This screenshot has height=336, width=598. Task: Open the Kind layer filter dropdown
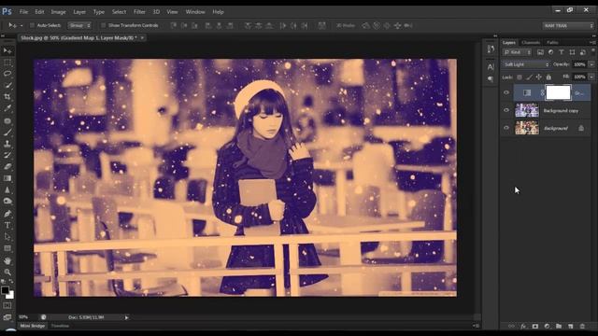(517, 52)
